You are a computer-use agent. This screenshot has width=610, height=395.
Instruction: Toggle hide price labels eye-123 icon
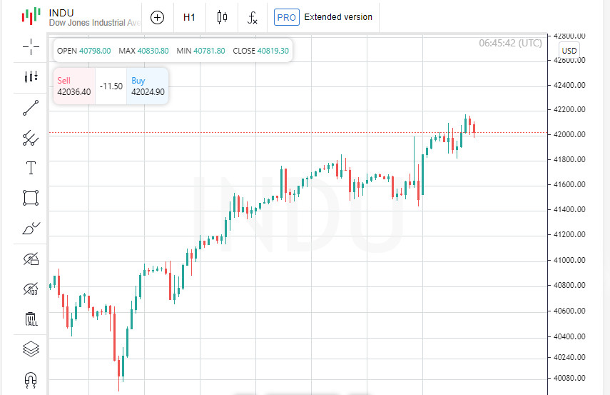pos(31,289)
